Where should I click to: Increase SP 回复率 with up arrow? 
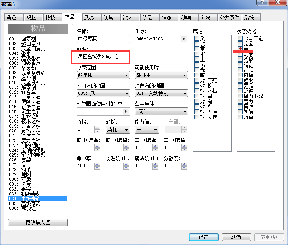click(156, 146)
